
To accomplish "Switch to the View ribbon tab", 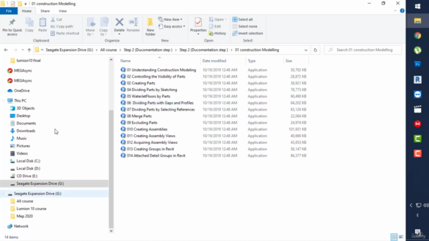I will tap(62, 11).
